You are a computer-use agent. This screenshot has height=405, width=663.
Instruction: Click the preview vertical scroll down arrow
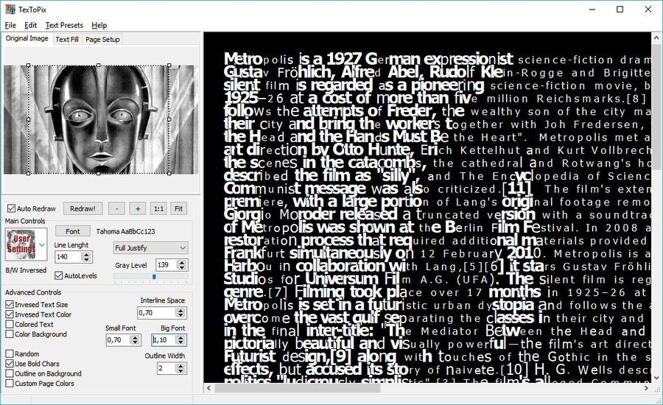pos(656,378)
